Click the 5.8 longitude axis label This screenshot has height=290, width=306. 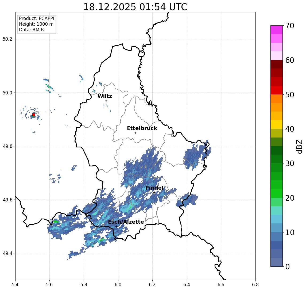tap(84, 285)
